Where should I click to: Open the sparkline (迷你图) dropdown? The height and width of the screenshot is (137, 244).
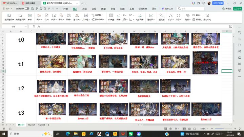pos(151,17)
